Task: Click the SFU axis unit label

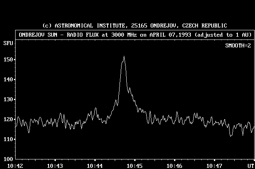Action: click(8, 42)
